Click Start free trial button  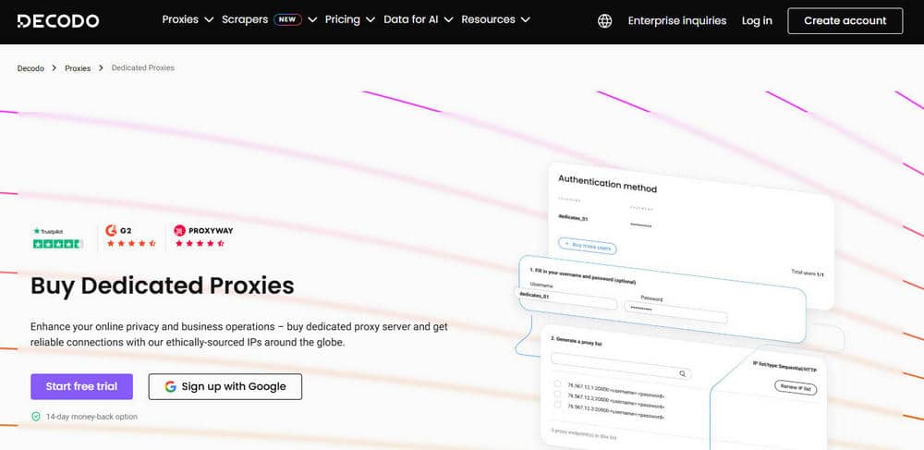81,386
